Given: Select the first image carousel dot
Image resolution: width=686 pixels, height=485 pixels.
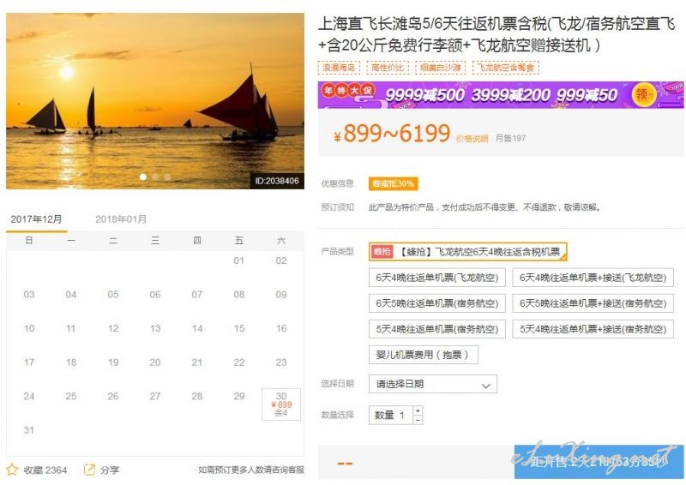Looking at the screenshot, I should tap(143, 177).
